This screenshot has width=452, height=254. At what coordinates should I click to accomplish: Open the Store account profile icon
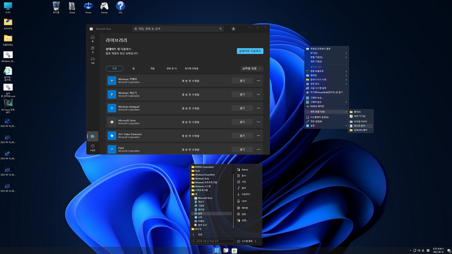[233, 29]
